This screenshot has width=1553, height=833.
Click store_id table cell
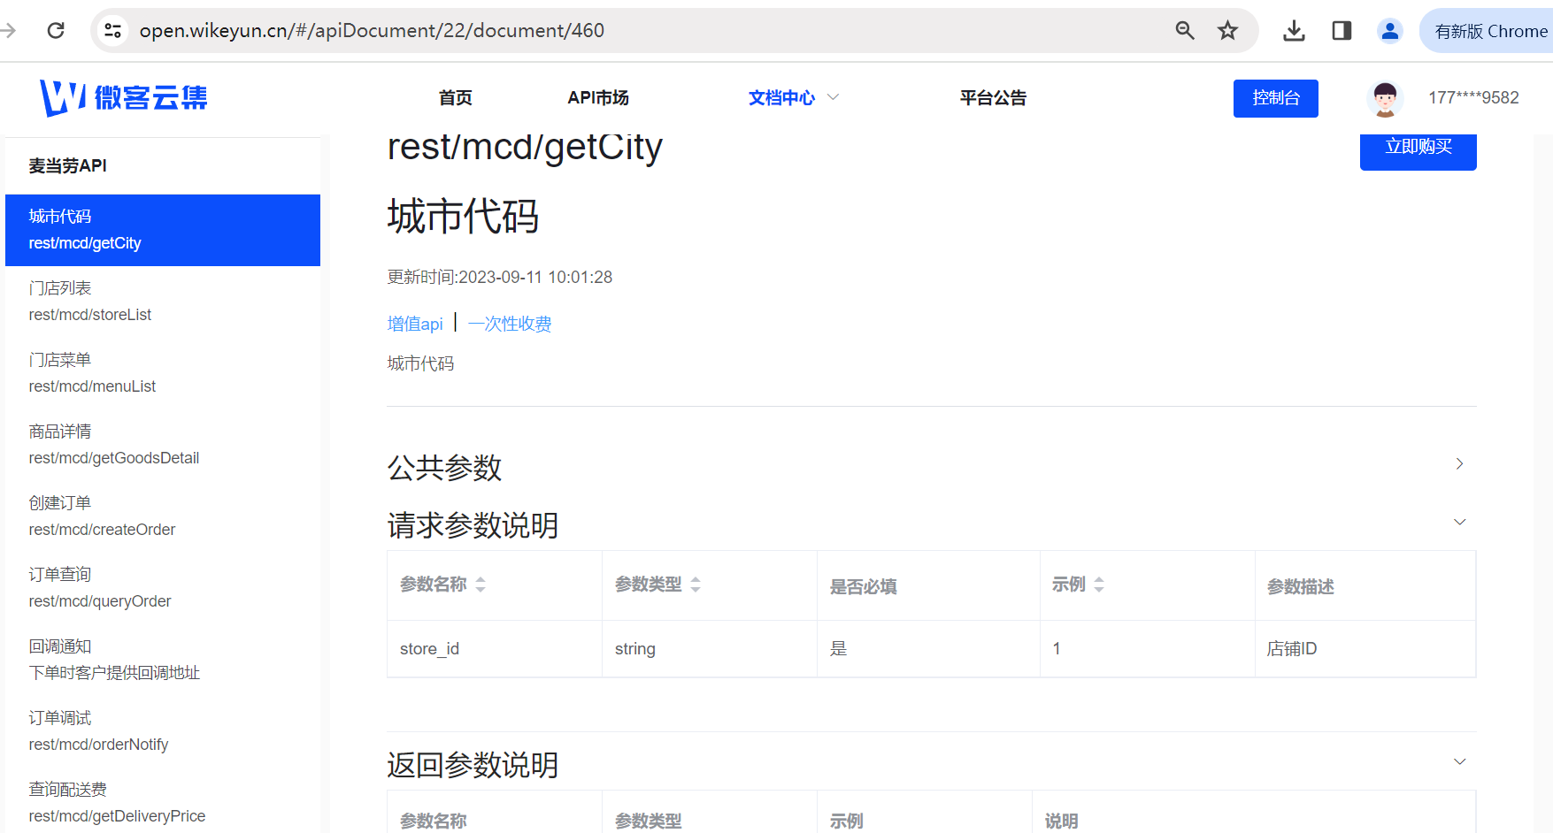495,649
